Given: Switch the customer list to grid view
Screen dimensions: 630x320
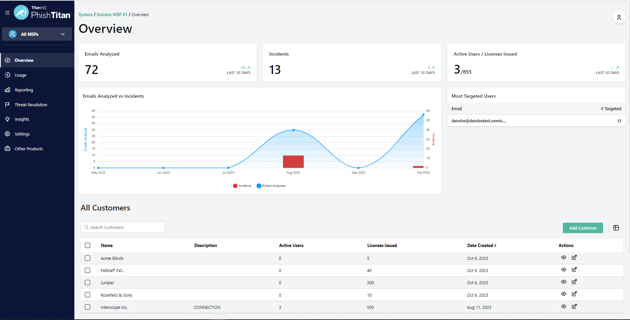Looking at the screenshot, I should tap(616, 228).
